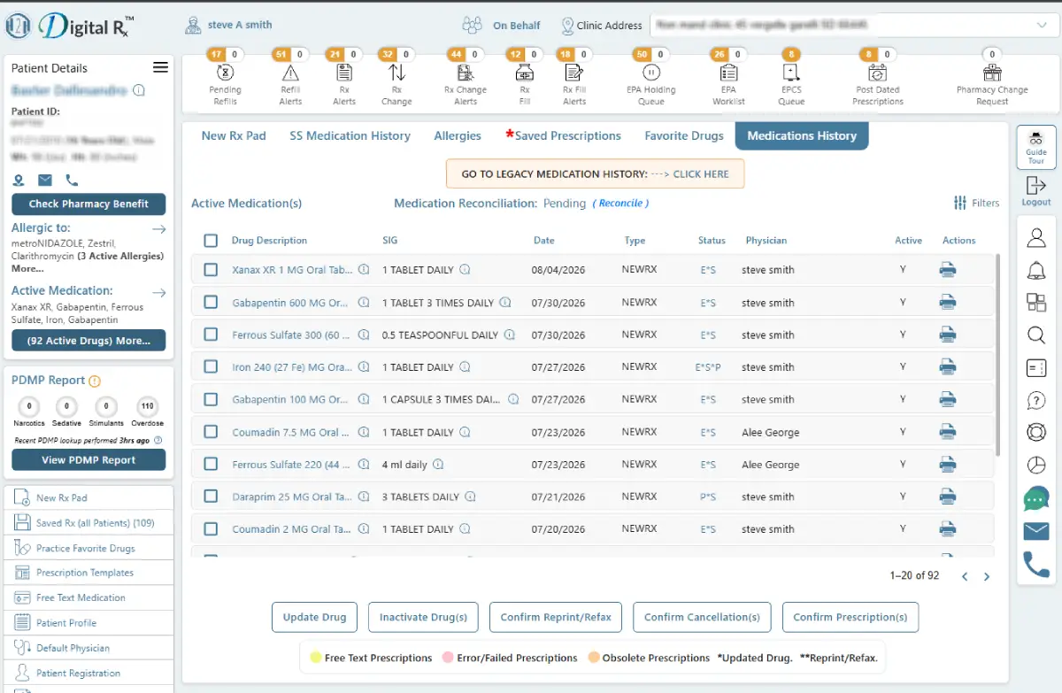Switch to the Allergies tab
Screen dimensions: 1062x693
pyautogui.click(x=458, y=136)
